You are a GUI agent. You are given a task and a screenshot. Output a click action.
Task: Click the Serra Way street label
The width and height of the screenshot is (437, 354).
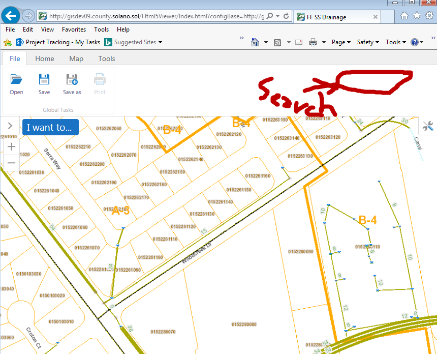[x=52, y=159]
